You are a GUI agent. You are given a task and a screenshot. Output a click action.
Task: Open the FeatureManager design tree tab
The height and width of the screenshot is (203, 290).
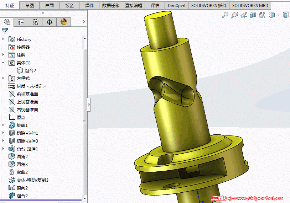(x=7, y=22)
